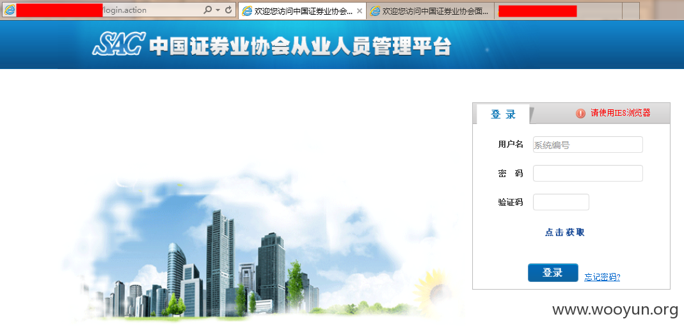The width and height of the screenshot is (684, 328).
Task: Click the 密 码 label
Action: (511, 174)
